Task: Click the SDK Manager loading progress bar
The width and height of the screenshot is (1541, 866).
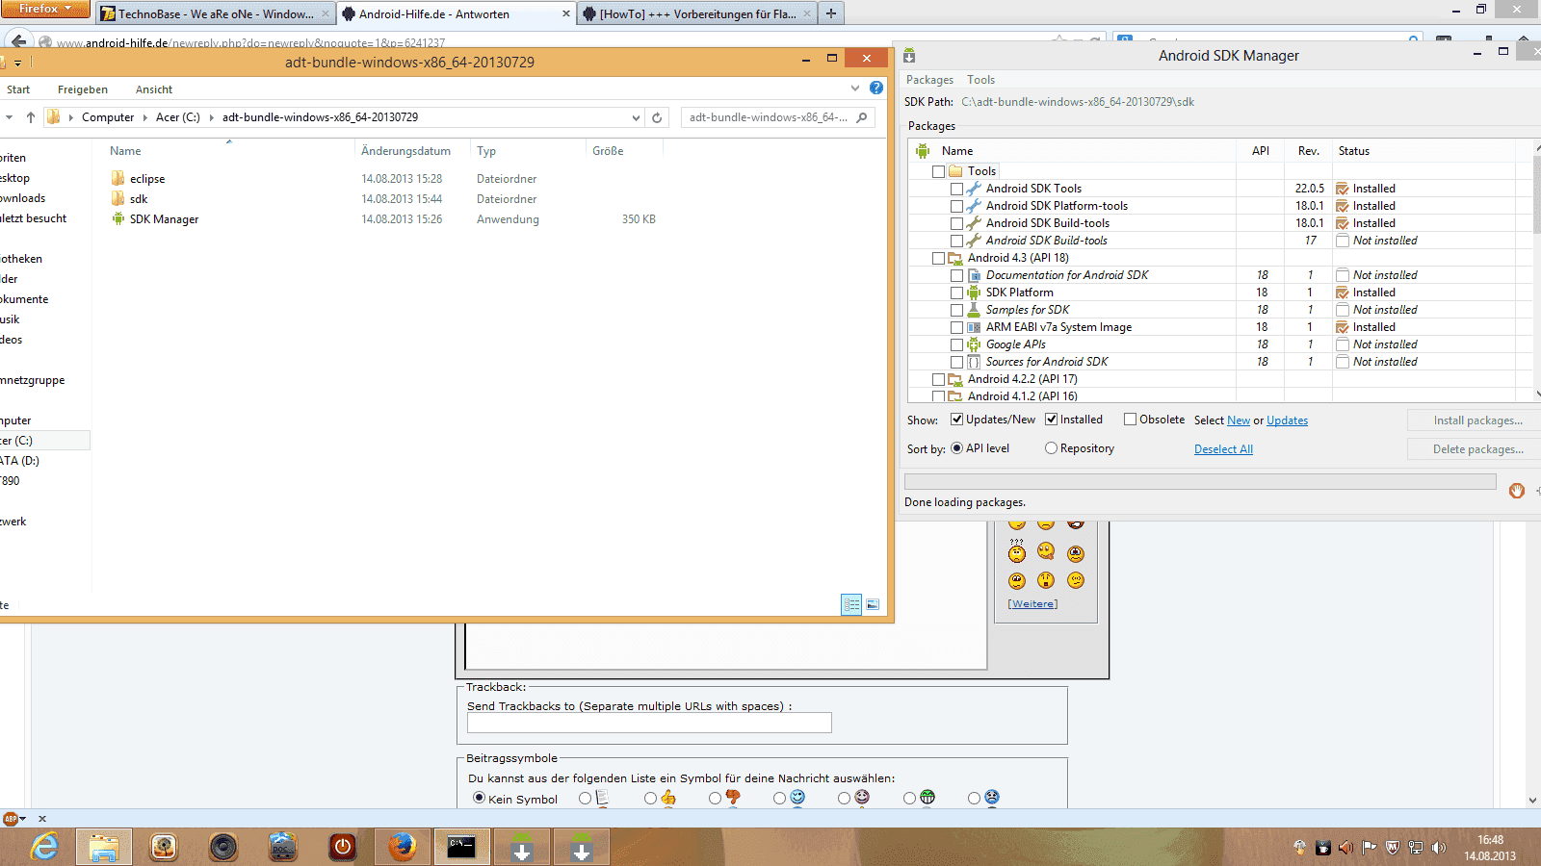Action: click(x=1200, y=481)
